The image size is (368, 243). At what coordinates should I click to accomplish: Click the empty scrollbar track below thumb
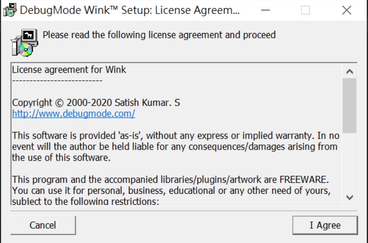click(349, 162)
